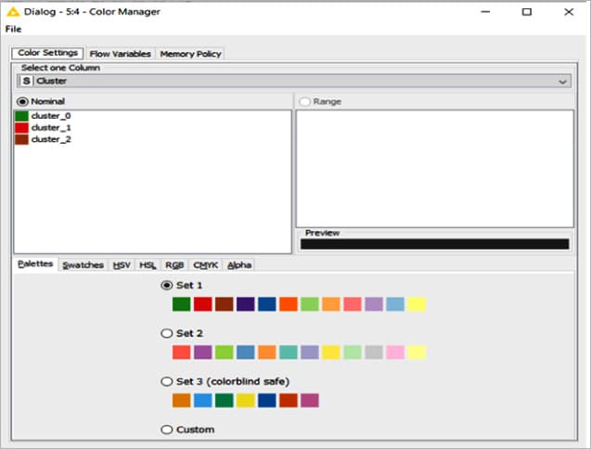591x449 pixels.
Task: Open the Memory Policy tab
Action: (190, 54)
